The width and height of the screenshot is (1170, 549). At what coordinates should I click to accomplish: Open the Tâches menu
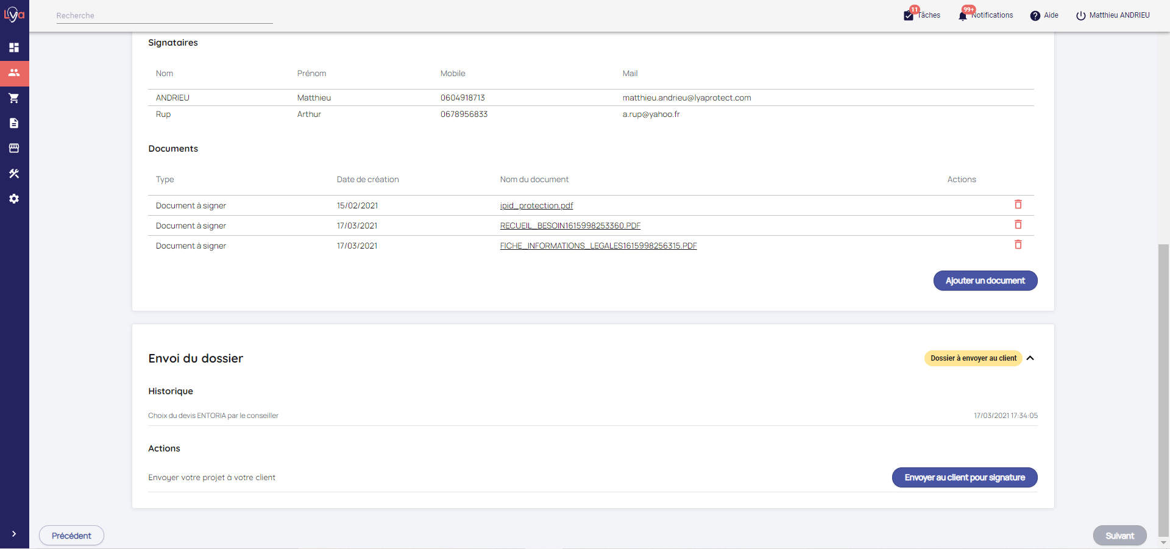click(922, 15)
